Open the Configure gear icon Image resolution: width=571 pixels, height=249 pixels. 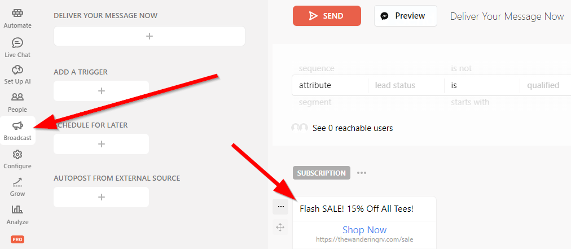coord(17,155)
